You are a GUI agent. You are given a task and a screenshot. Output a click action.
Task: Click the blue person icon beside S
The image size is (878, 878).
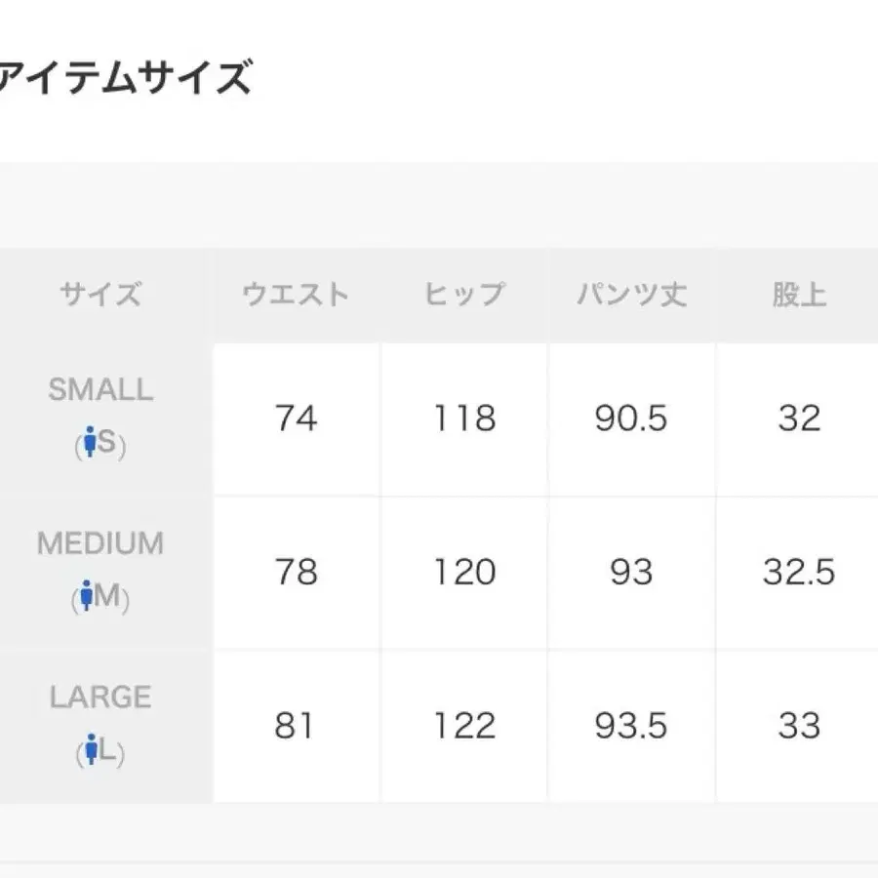click(90, 441)
